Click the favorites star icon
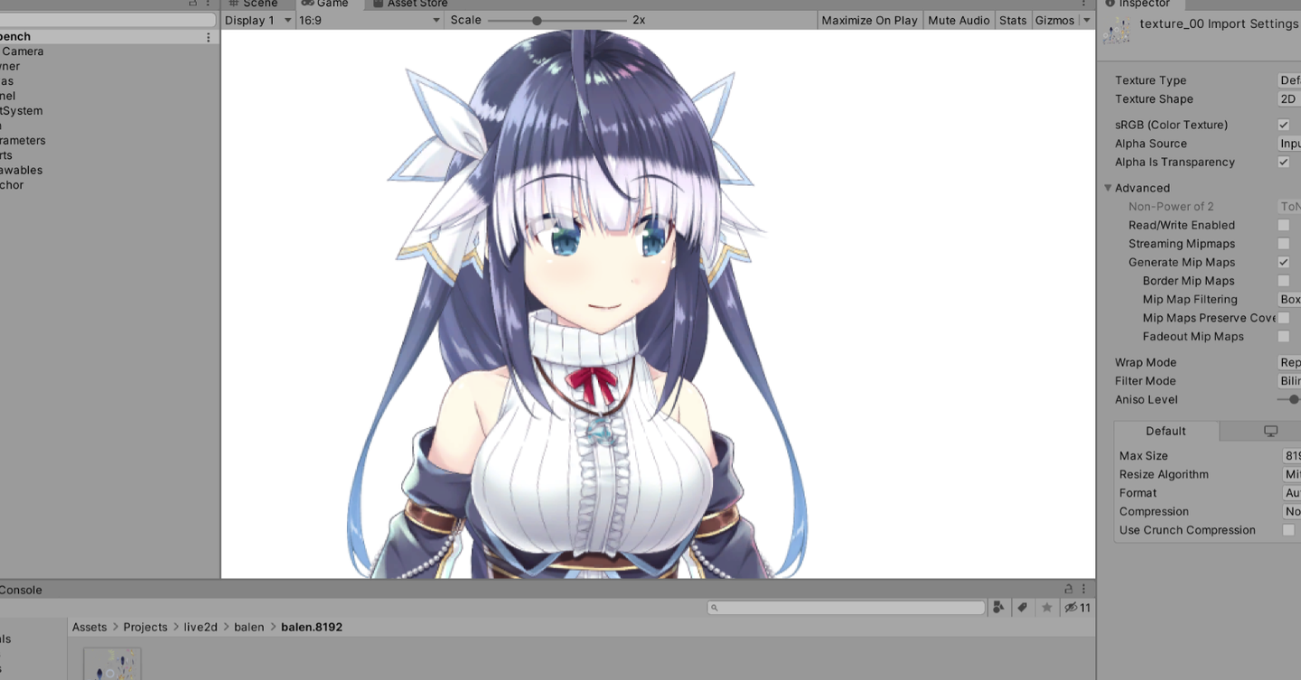1301x680 pixels. point(1047,608)
